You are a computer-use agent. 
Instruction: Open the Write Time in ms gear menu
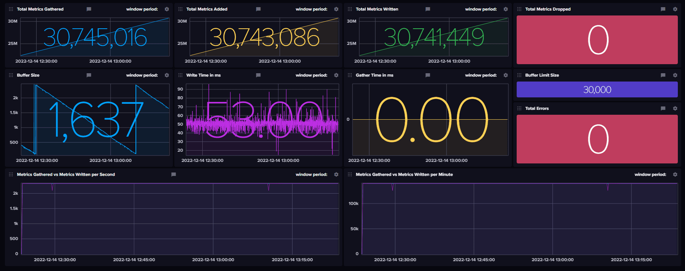point(336,75)
